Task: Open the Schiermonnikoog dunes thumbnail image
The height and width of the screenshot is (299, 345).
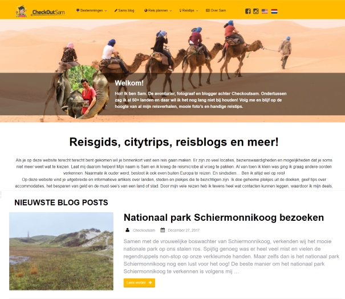Action: (x=61, y=251)
